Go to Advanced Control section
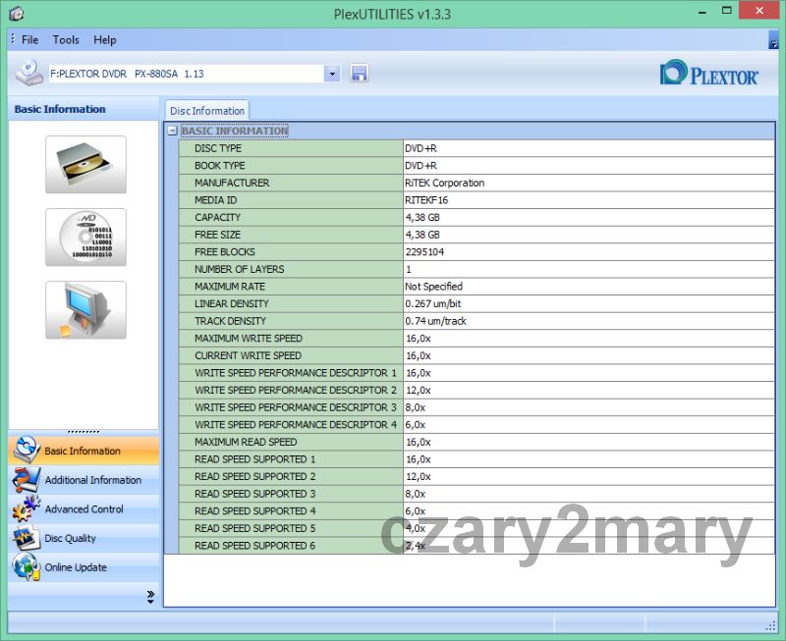786x641 pixels. (x=84, y=508)
